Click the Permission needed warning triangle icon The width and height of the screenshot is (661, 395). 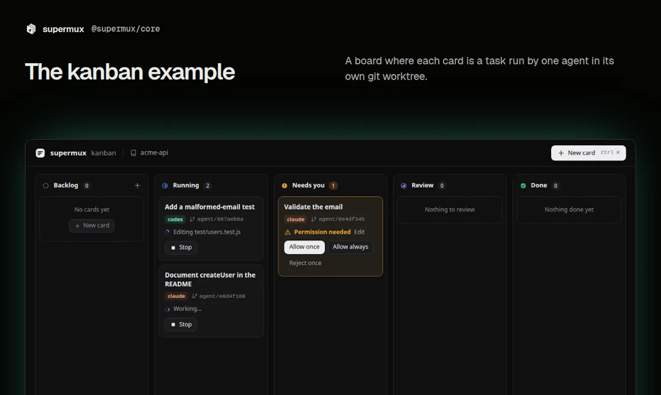(288, 232)
